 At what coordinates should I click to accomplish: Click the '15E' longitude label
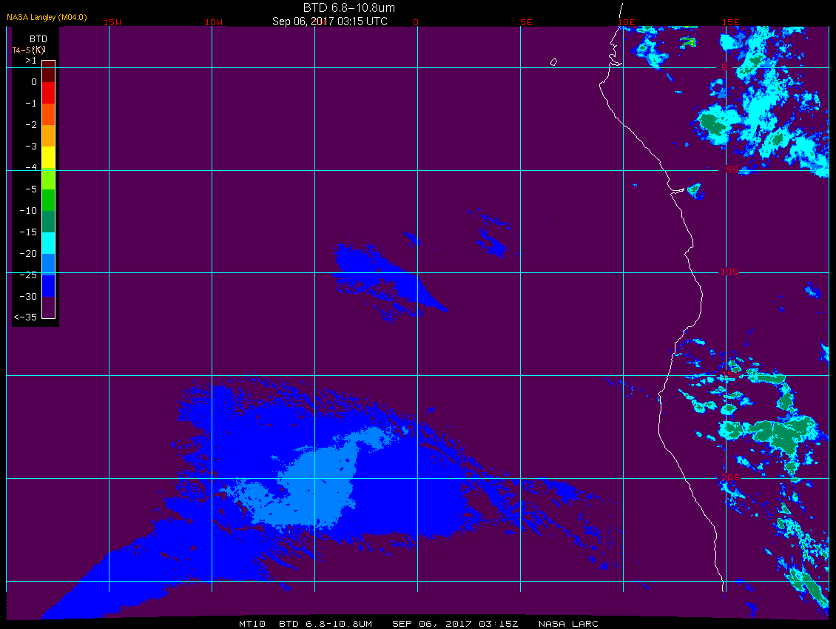(730, 22)
